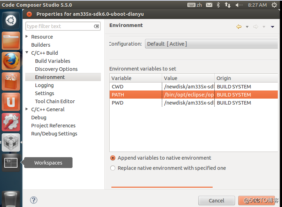Open the 8:27 AM clock menu
282x207 pixels.
257,5
